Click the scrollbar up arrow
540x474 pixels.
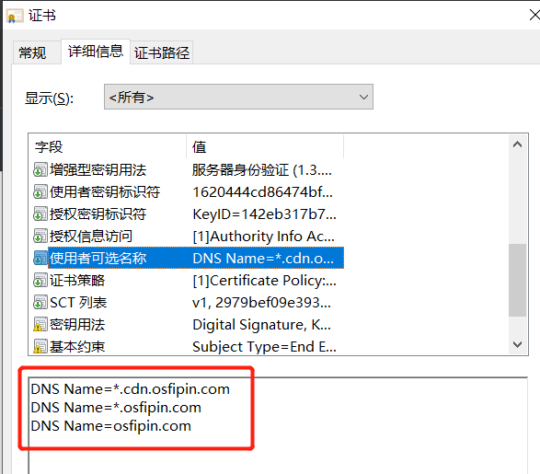(517, 145)
